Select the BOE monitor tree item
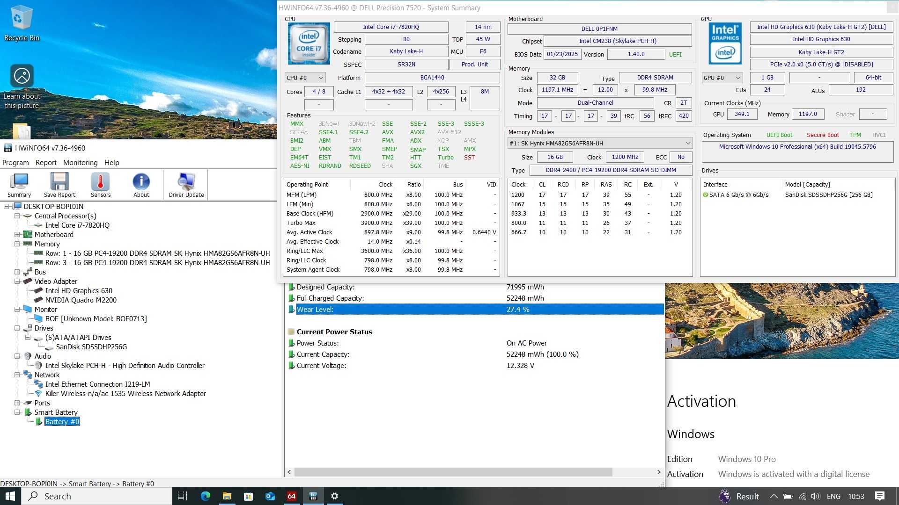This screenshot has height=505, width=899. (x=96, y=318)
